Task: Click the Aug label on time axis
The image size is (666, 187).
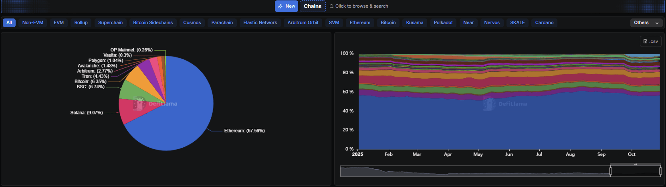Action: (x=570, y=154)
